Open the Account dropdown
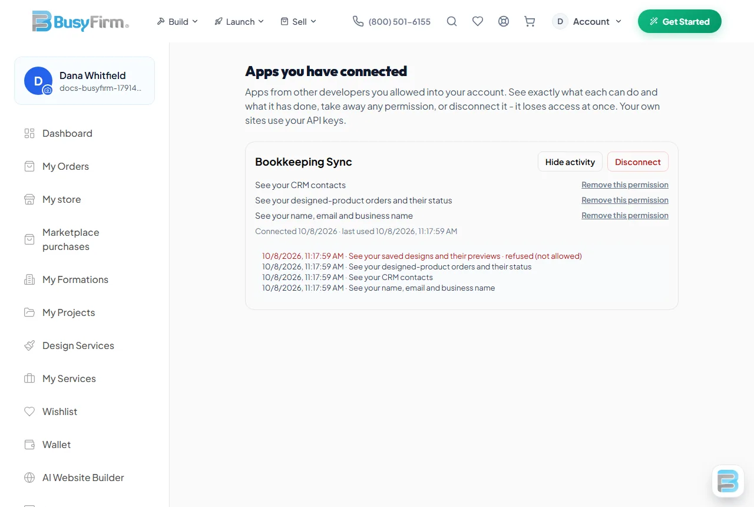 click(x=587, y=21)
